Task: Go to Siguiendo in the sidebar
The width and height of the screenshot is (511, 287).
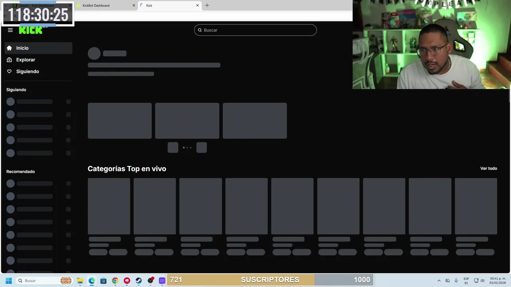Action: point(38,71)
